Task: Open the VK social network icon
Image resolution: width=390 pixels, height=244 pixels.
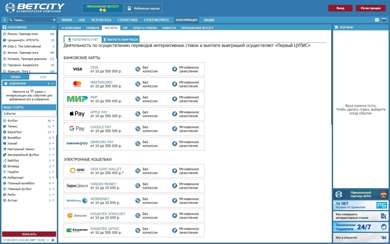Action: point(384,237)
